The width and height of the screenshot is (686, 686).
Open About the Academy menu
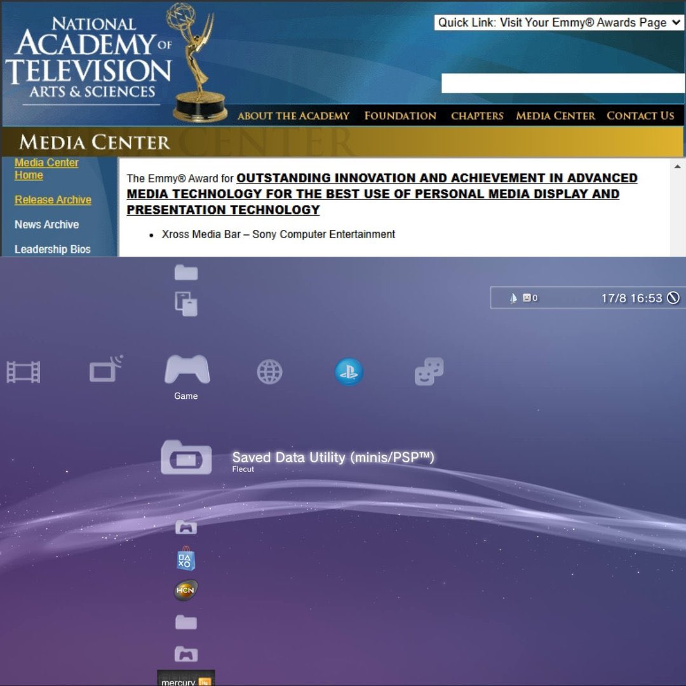click(293, 116)
